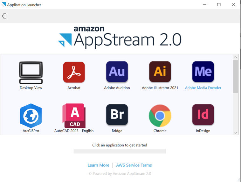Click the launch progress bar

tap(120, 151)
